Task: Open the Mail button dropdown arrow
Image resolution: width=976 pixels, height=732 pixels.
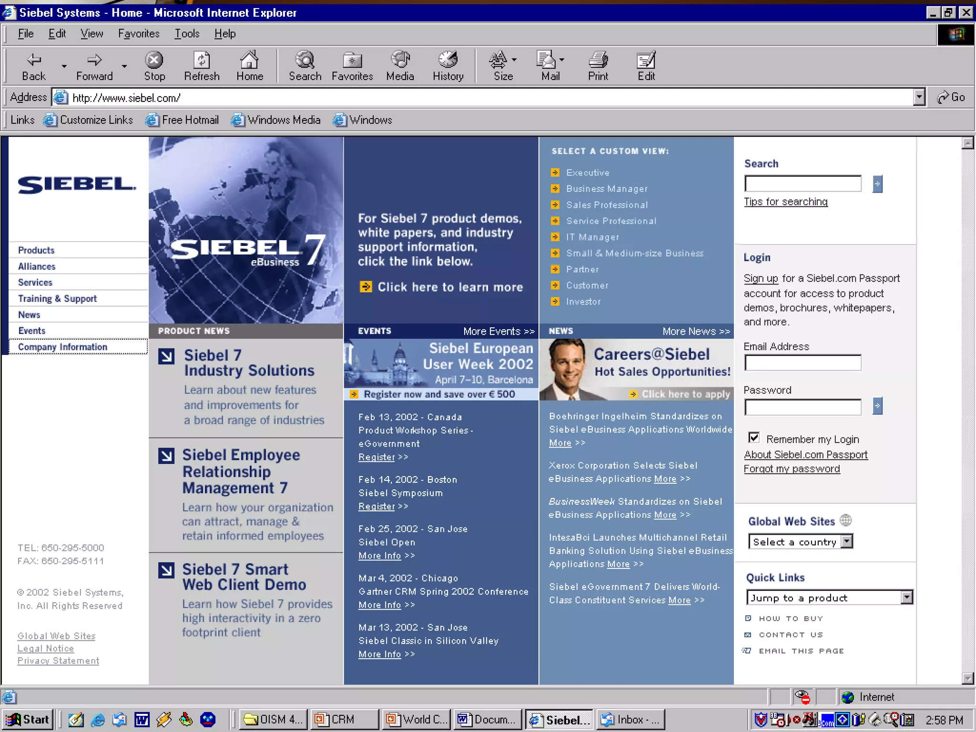Action: [562, 60]
